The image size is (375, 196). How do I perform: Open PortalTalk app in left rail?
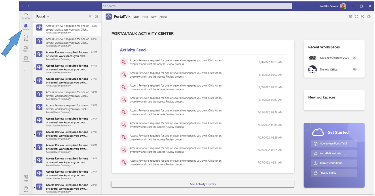click(26, 16)
